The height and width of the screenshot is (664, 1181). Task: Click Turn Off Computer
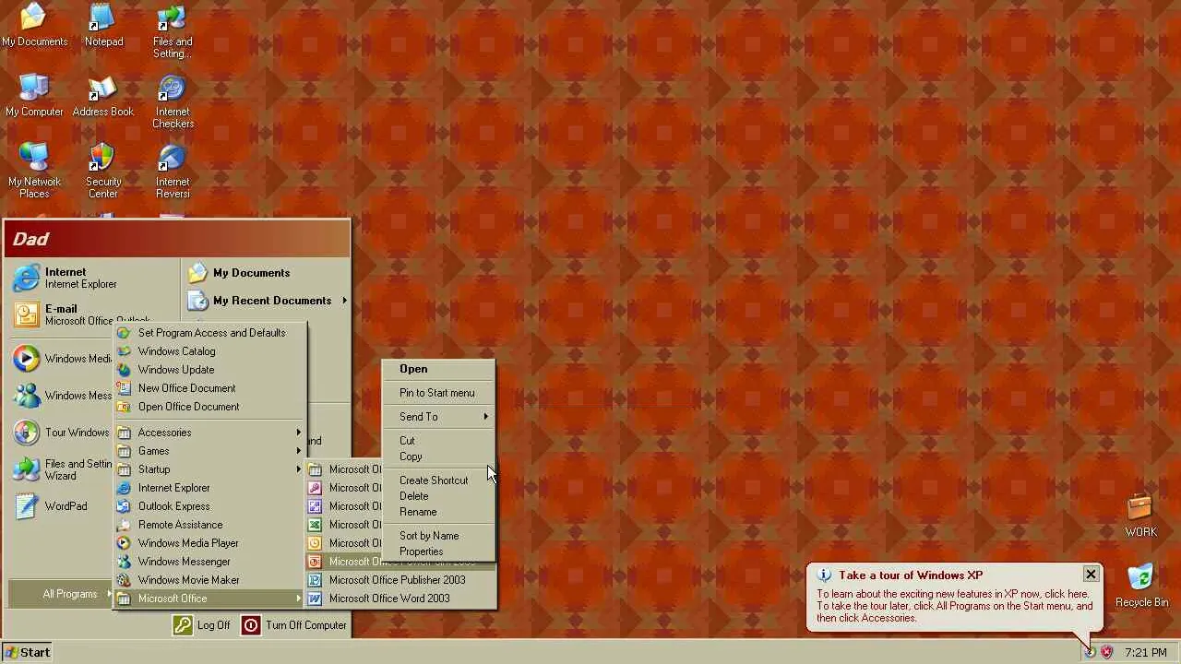(294, 625)
